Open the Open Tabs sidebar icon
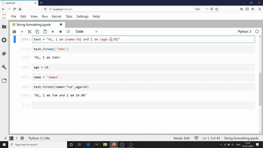 point(4,81)
